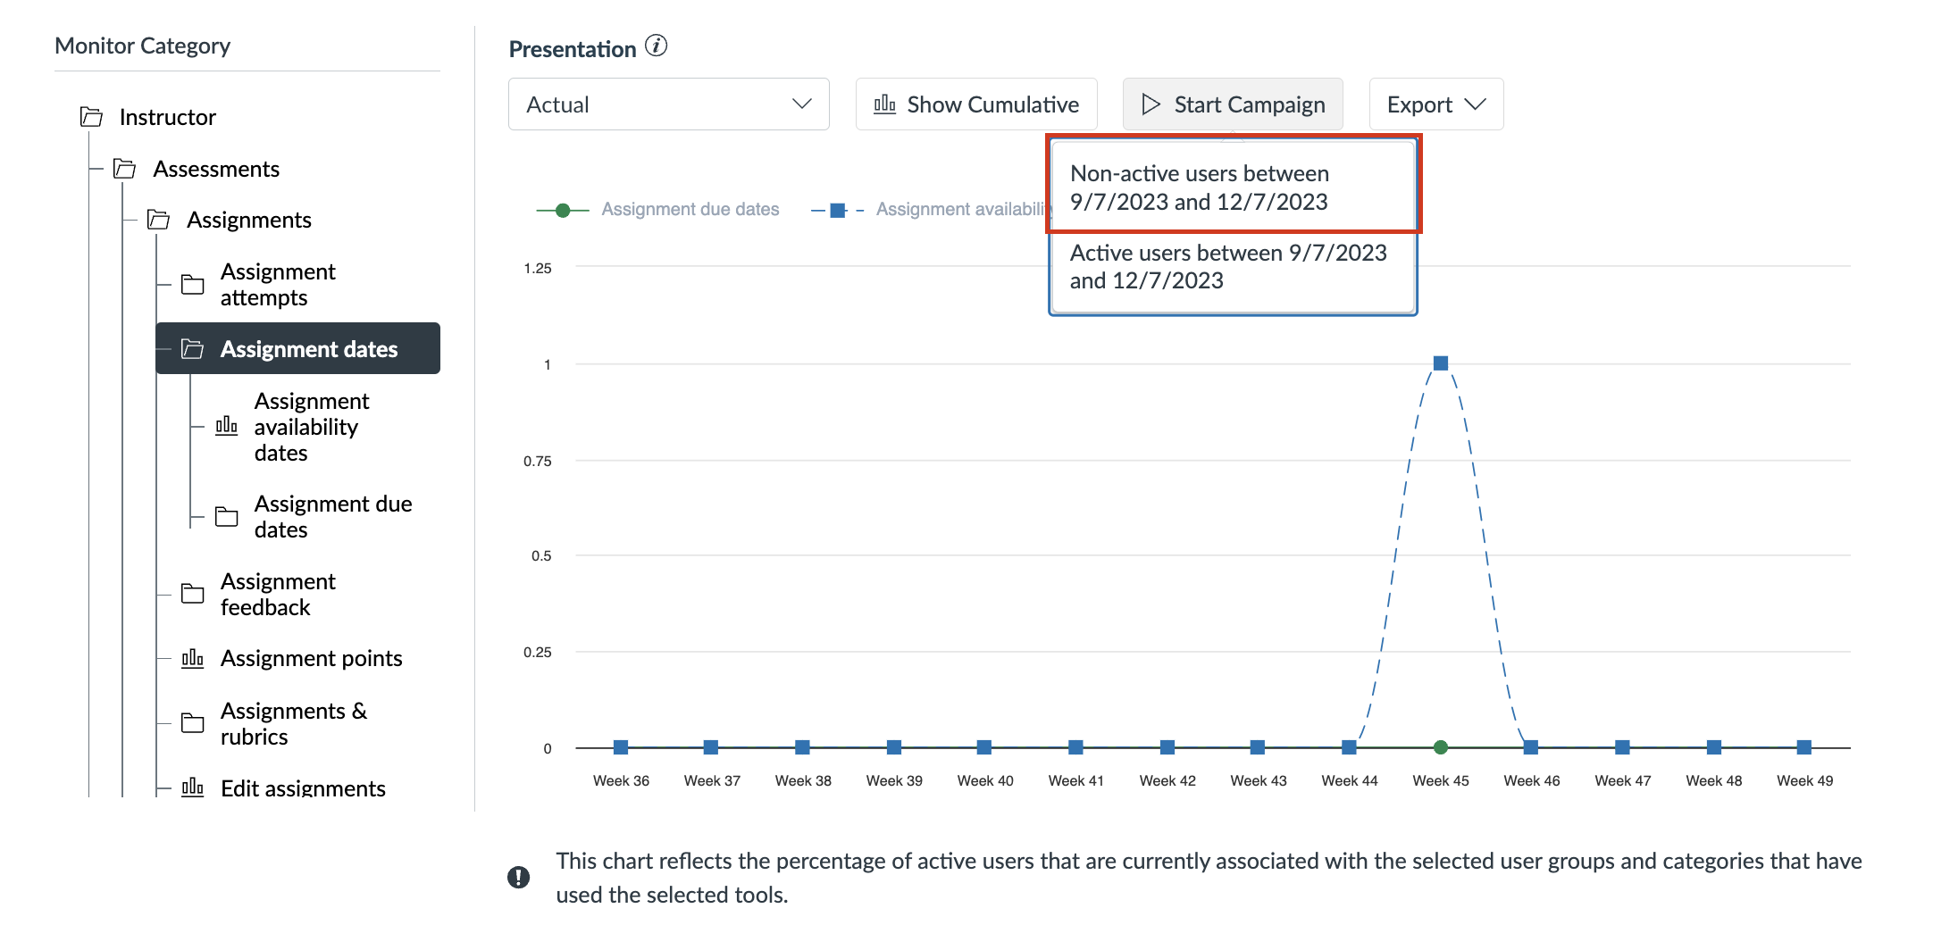The width and height of the screenshot is (1958, 925).
Task: Collapse the Assignments tree branch
Action: tap(158, 220)
